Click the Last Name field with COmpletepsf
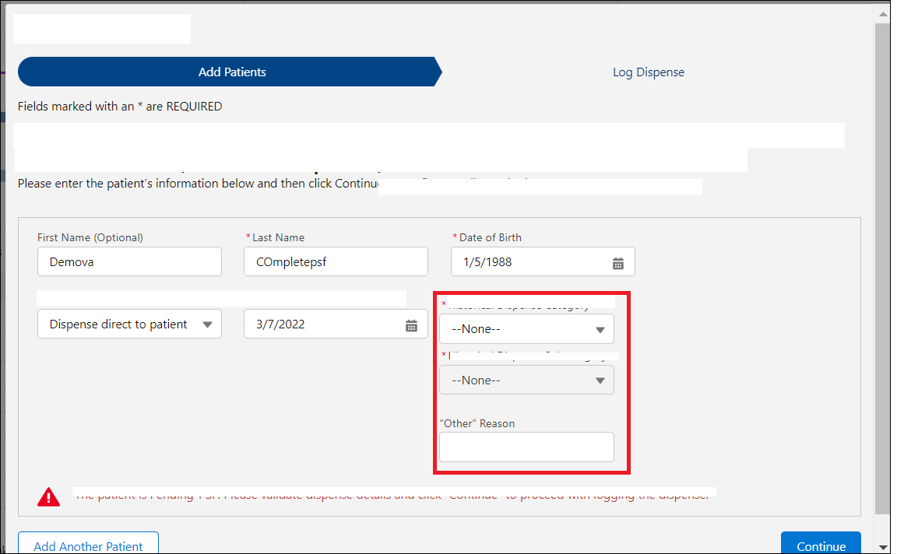This screenshot has width=897, height=554. 336,262
